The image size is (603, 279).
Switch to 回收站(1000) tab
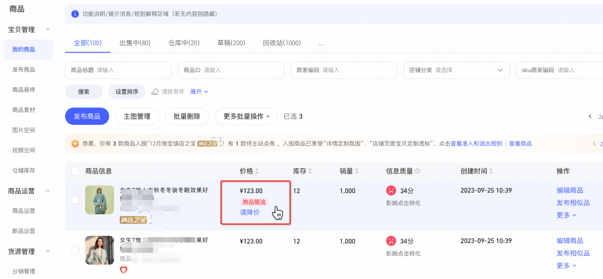(282, 43)
